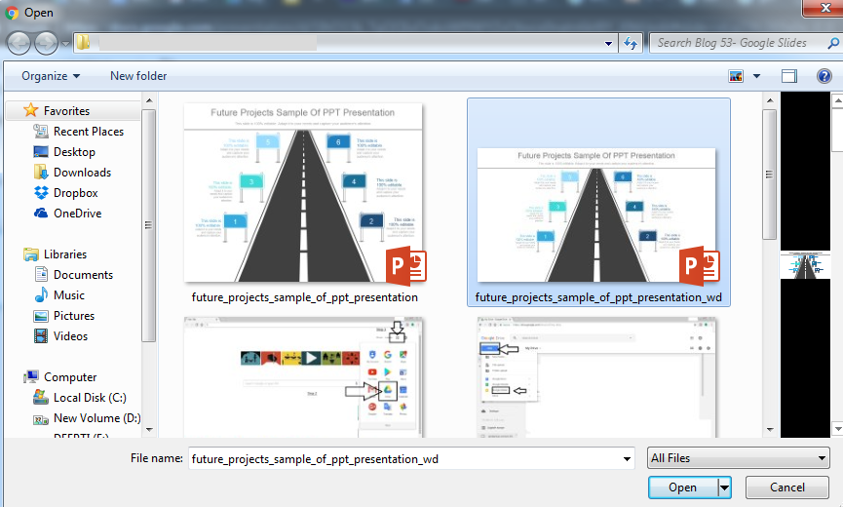Click the Cancel button

(787, 487)
